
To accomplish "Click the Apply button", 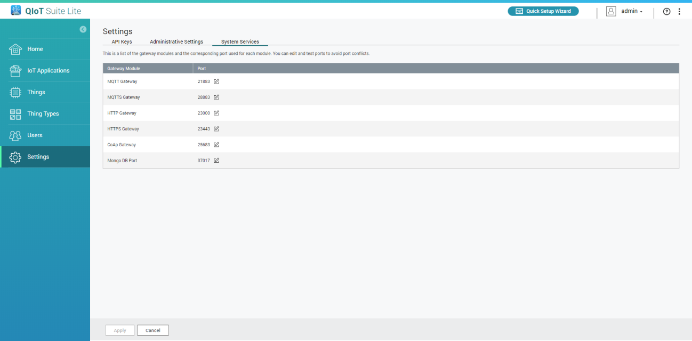I will click(120, 330).
